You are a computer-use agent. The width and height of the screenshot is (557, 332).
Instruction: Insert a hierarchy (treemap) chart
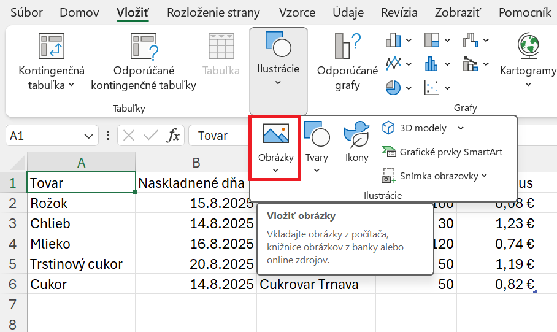(432, 40)
